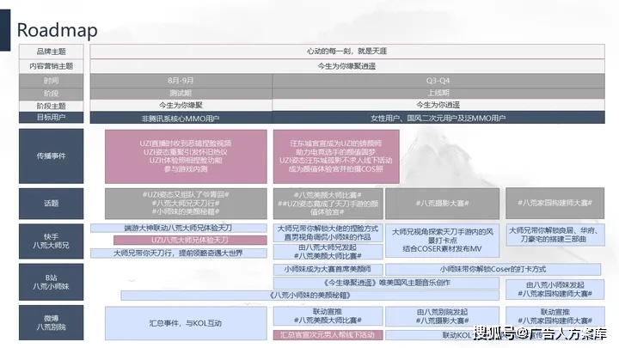Click the 测试期 phase cell
This screenshot has width=619, height=348.
coord(181,94)
